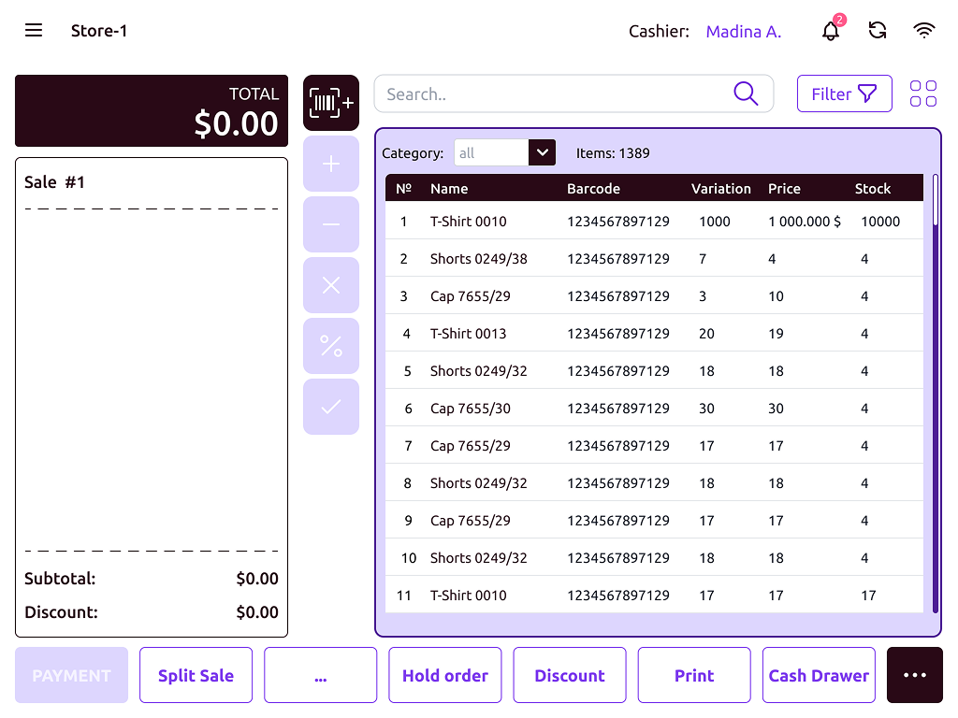Click the checkmark confirm icon
Screen dimensions: 958x718
coord(330,407)
